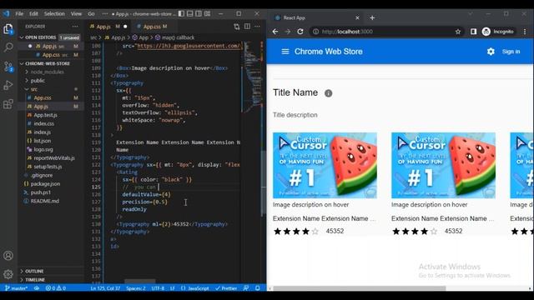Bookmark this page with the star
The height and width of the screenshot is (300, 534).
coord(458,32)
